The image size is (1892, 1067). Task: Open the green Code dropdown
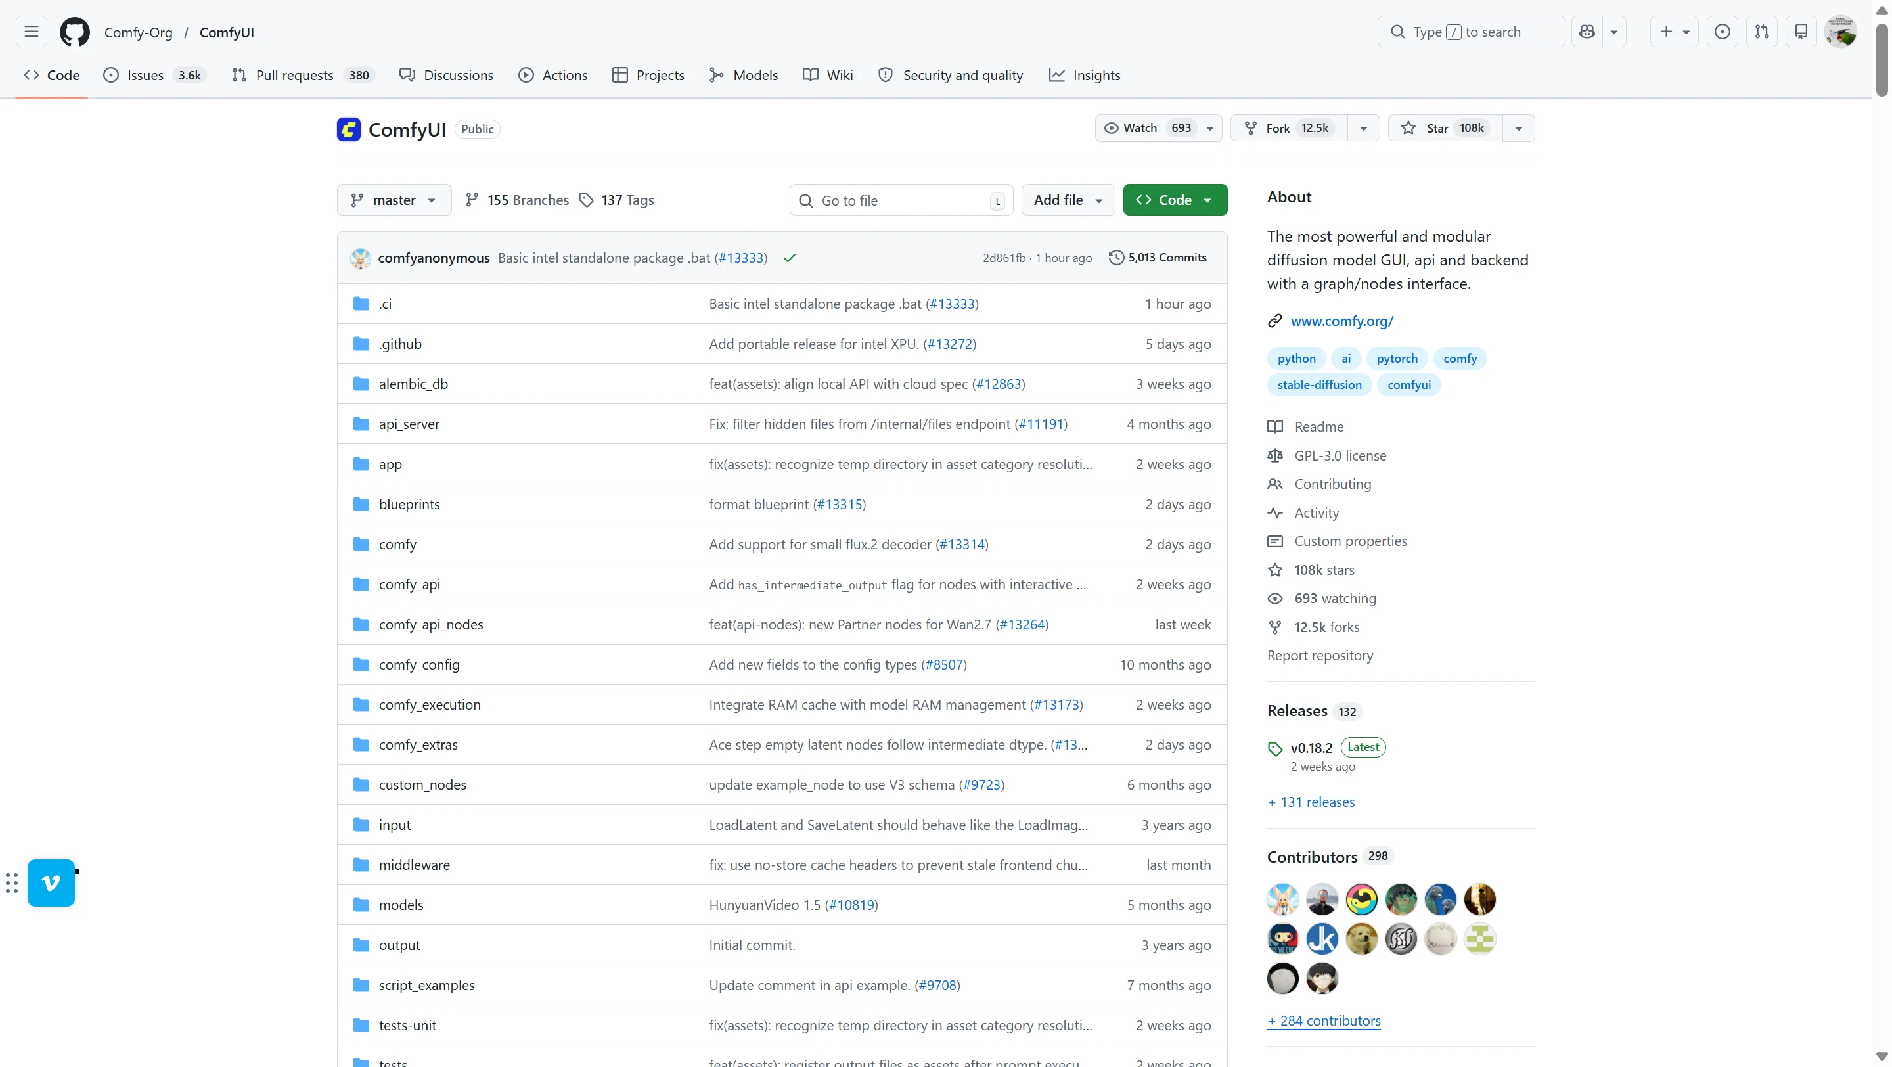(1175, 200)
